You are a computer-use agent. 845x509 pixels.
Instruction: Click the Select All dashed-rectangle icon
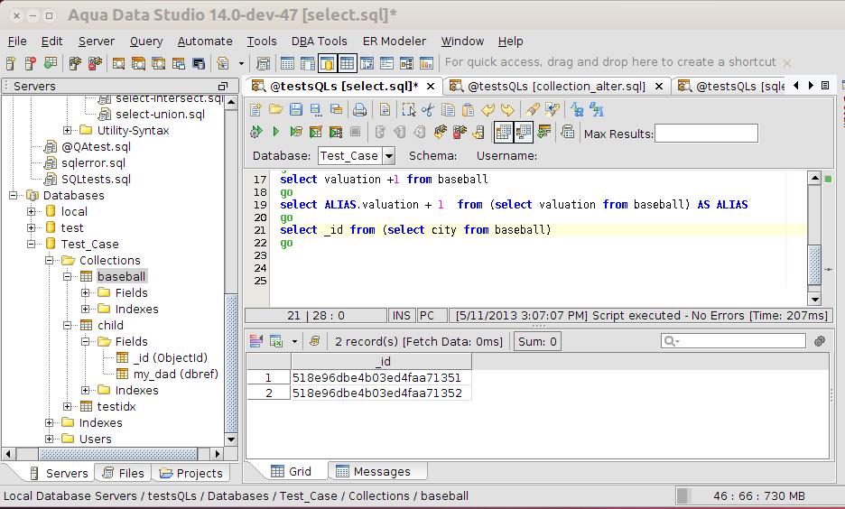click(x=408, y=110)
